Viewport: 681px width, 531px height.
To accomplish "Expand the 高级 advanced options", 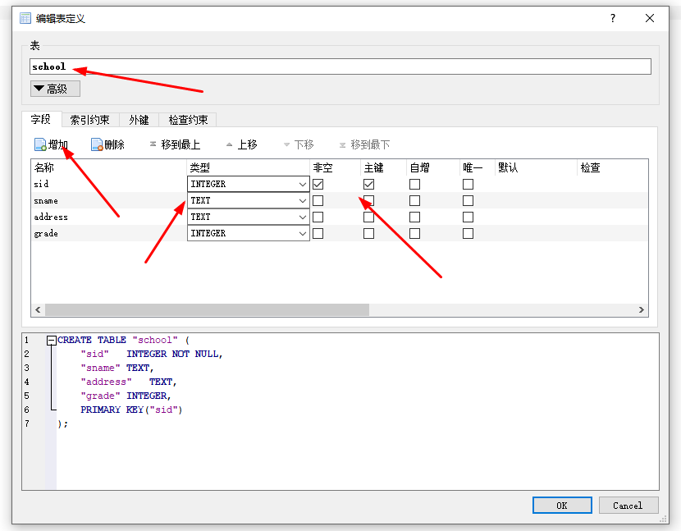I will 55,89.
